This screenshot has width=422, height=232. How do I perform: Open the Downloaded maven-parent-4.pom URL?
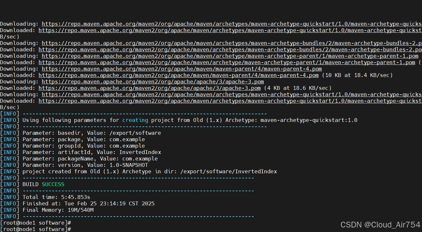coord(179,75)
